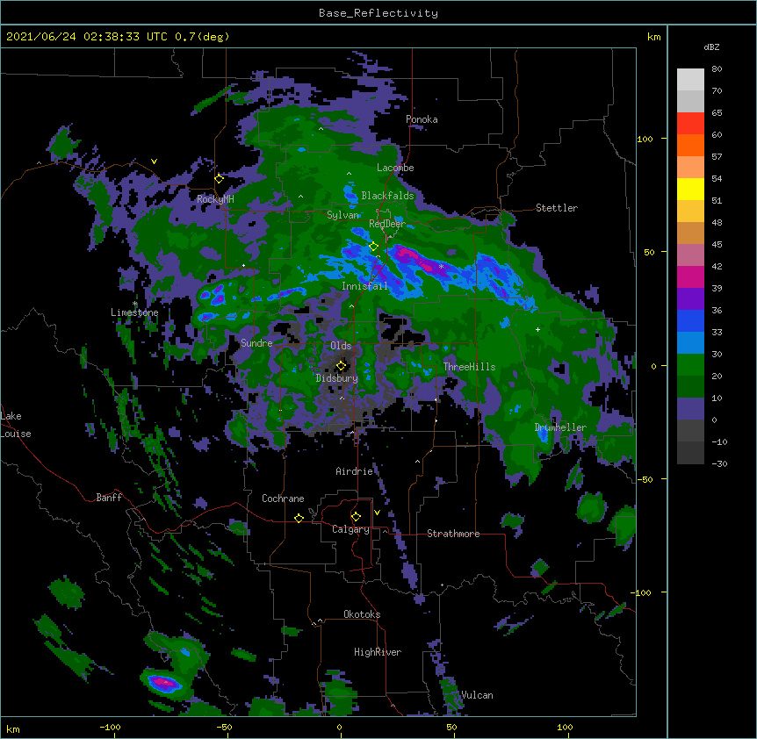
Task: Click the Sylvan town label
Action: pyautogui.click(x=342, y=215)
